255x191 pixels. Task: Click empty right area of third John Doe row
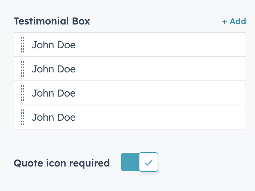click(175, 93)
